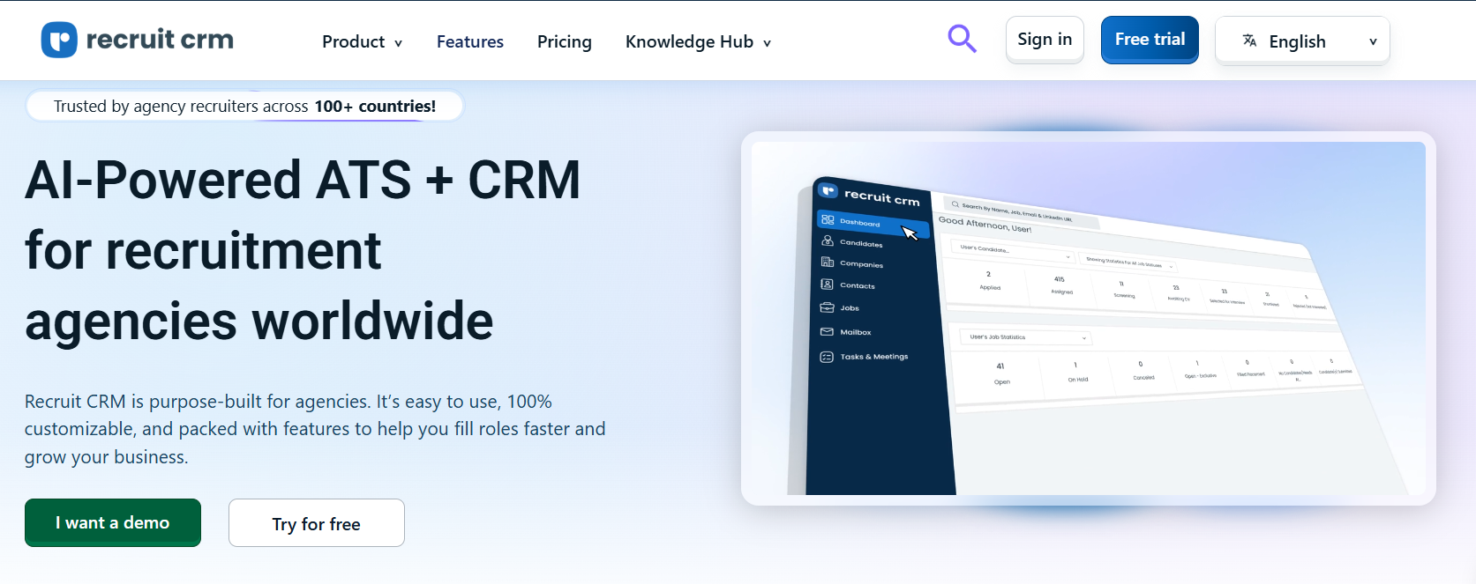Click the I want a demo button

coord(113,522)
